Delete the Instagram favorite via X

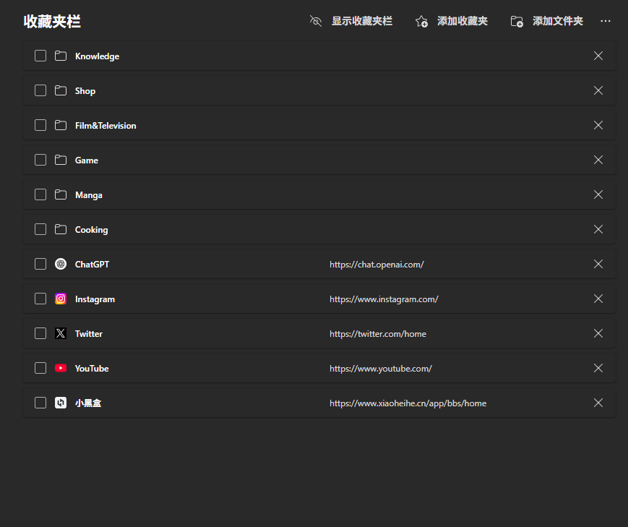tap(598, 299)
